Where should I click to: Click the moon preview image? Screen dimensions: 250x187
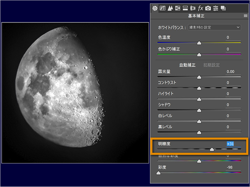75,93
